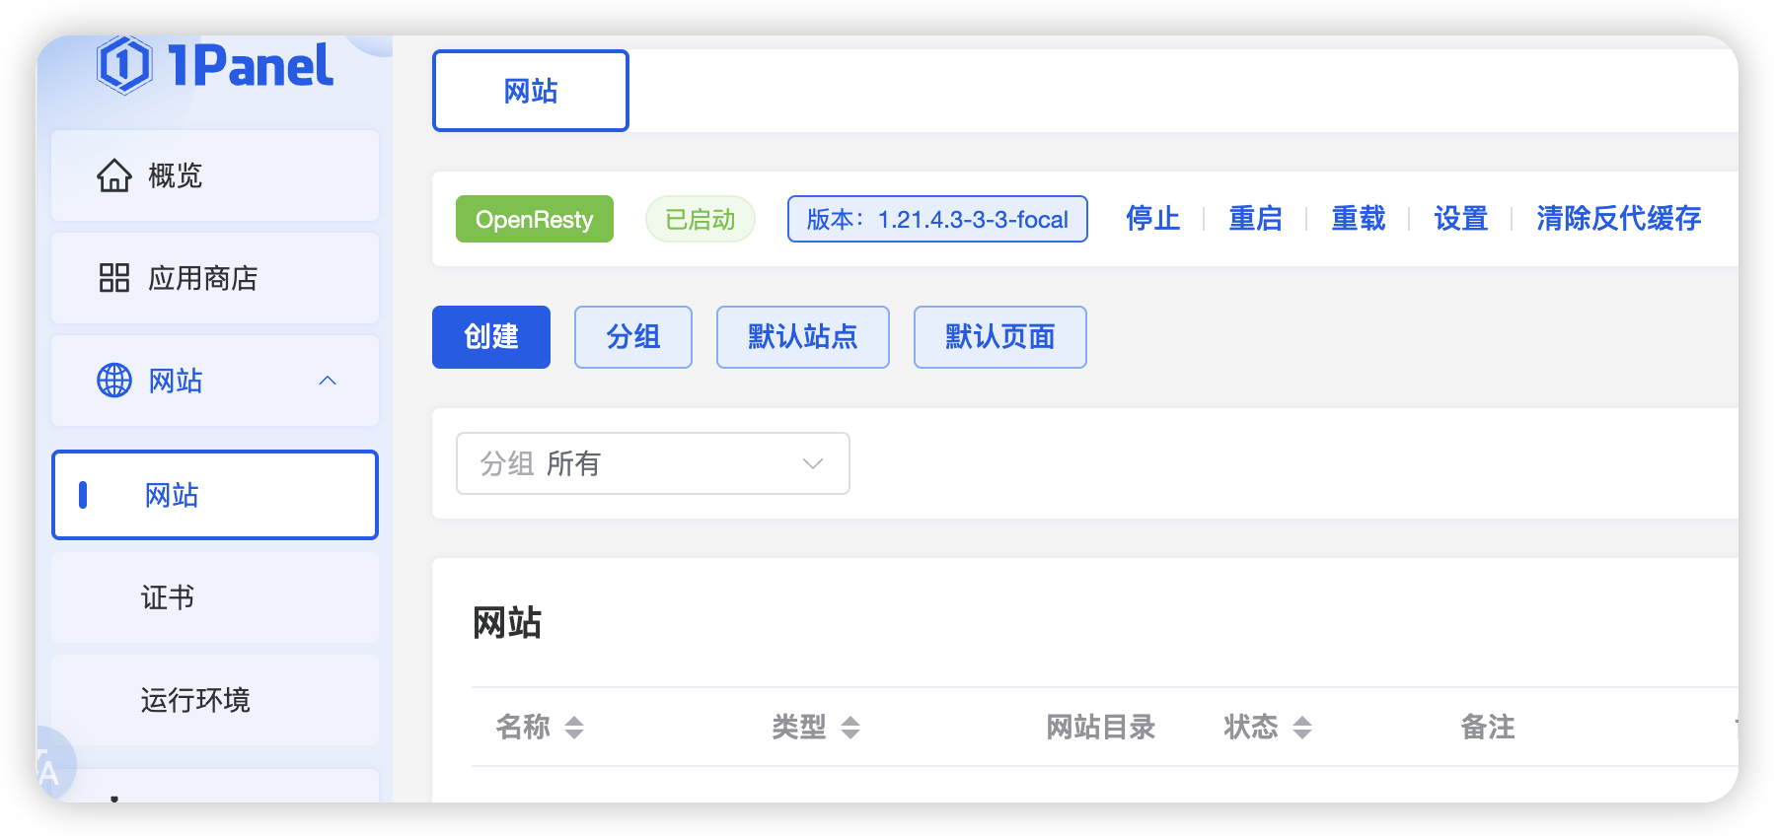1774x838 pixels.
Task: Click 停止 to stop OpenResty
Action: point(1152,219)
